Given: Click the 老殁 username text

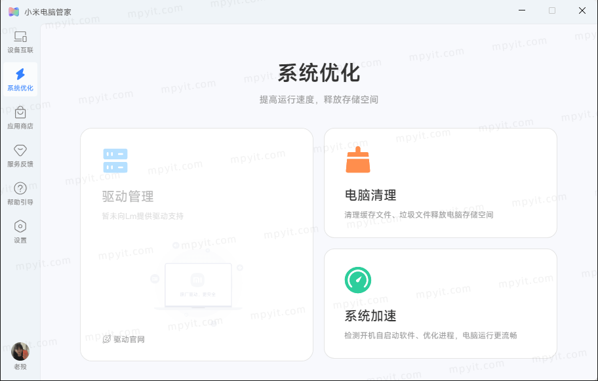Looking at the screenshot, I should (20, 367).
